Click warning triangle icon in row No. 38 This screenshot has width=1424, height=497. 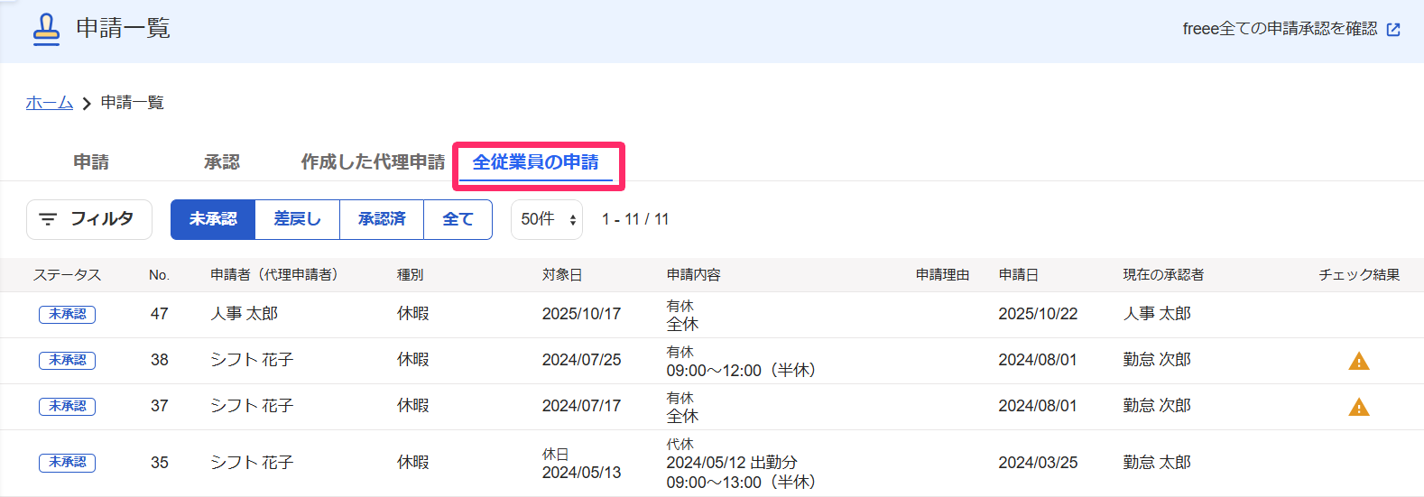[x=1359, y=361]
